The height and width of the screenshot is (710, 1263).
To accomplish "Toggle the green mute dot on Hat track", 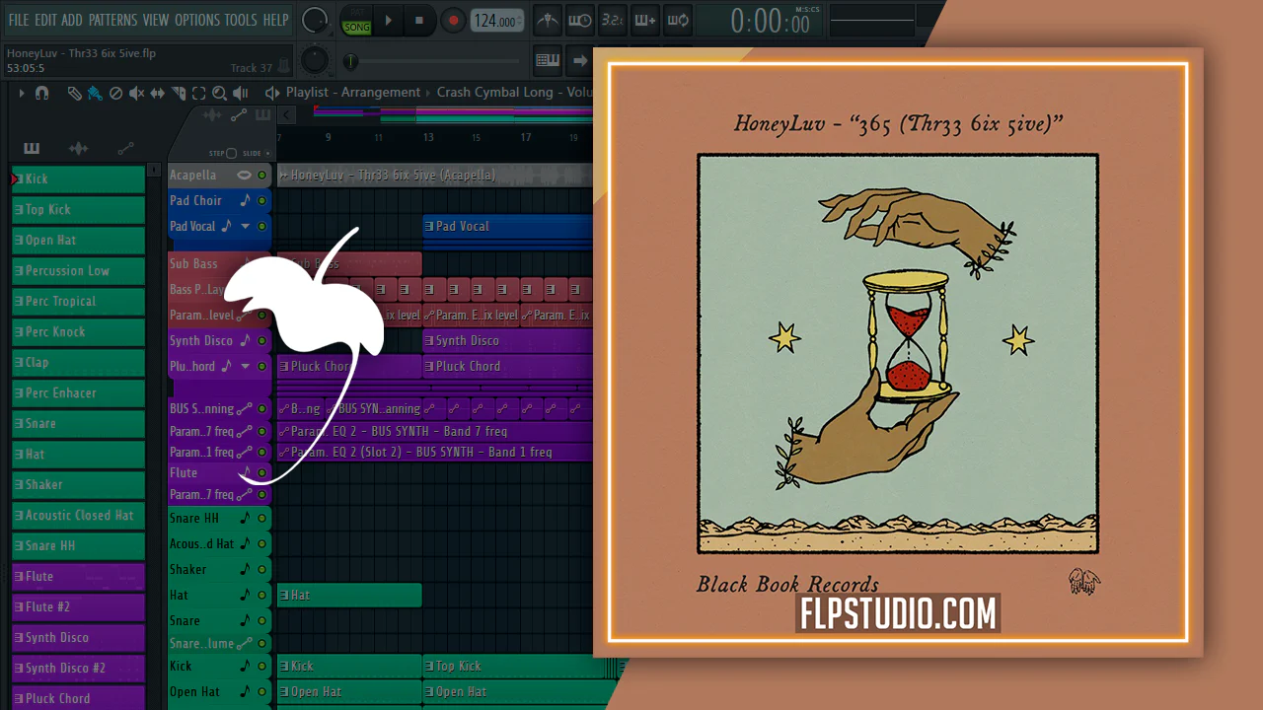I will pyautogui.click(x=262, y=596).
